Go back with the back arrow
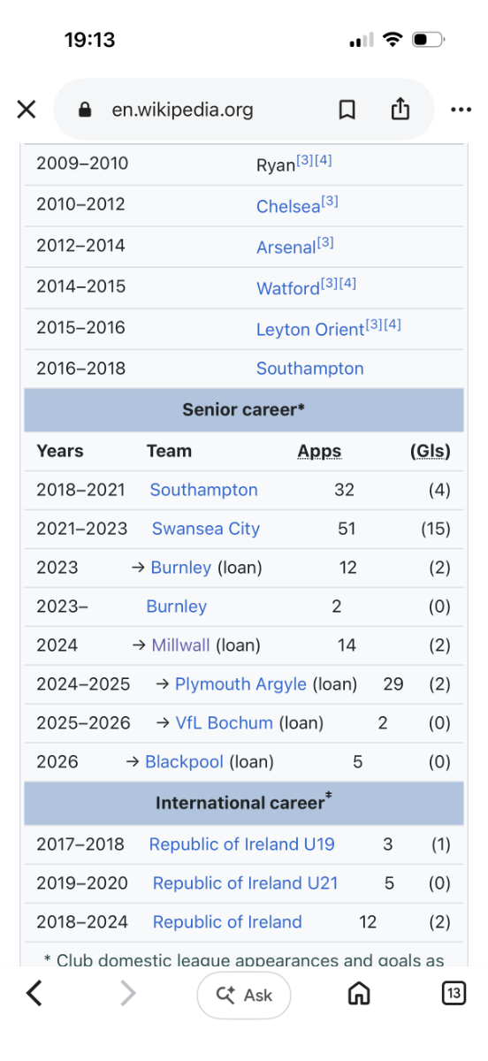Viewport: 488px width, 1061px height. [x=34, y=994]
